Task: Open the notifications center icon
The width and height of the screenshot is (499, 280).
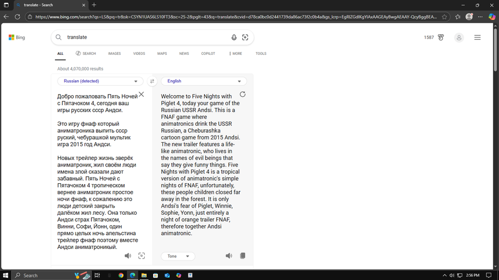Action: [x=489, y=275]
